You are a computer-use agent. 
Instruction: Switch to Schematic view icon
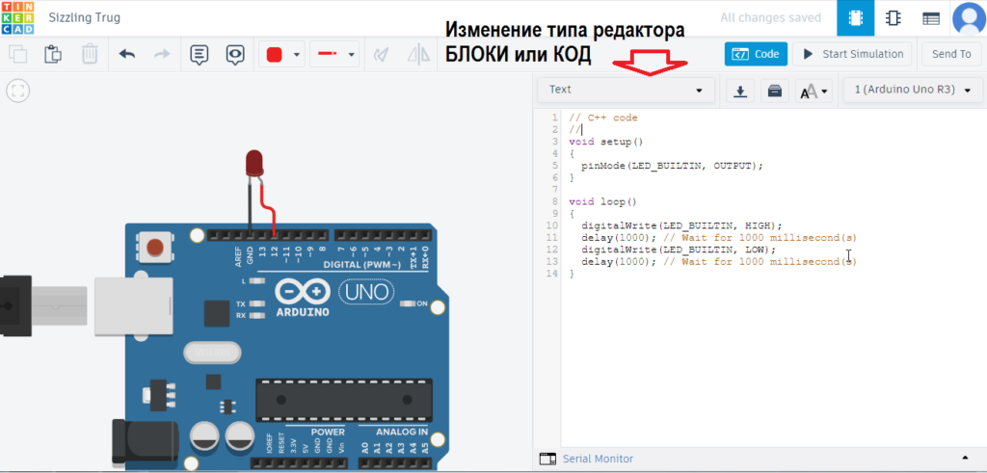coord(893,18)
